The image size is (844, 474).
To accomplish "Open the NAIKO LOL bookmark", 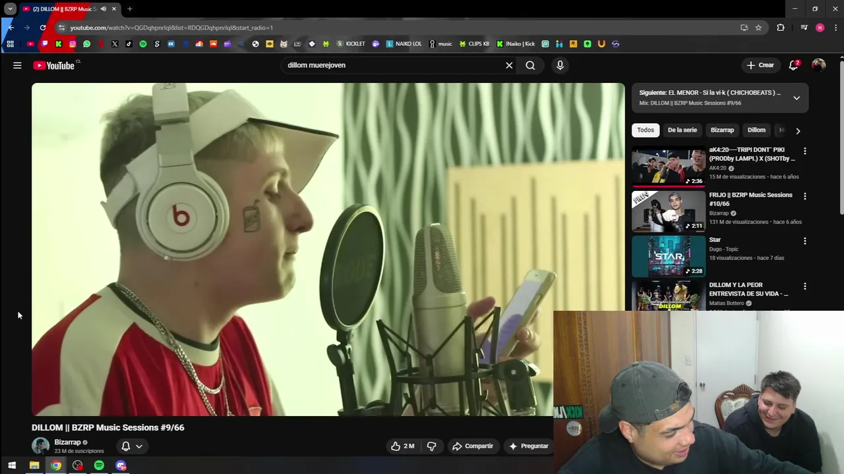I will point(404,44).
